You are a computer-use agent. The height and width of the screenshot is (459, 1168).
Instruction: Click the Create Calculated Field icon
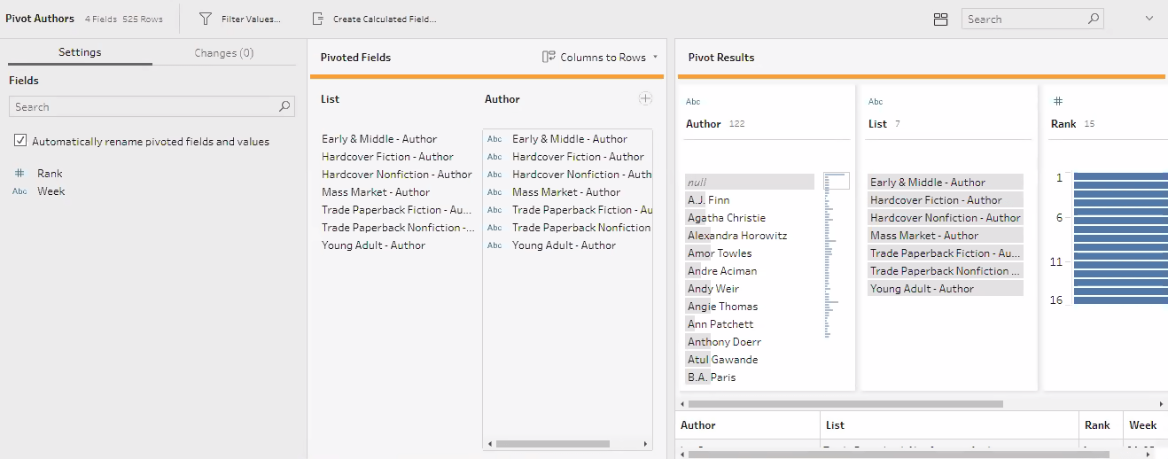pyautogui.click(x=318, y=19)
